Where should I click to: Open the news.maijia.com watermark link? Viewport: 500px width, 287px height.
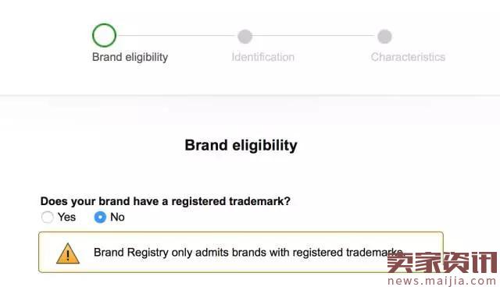coord(442,281)
